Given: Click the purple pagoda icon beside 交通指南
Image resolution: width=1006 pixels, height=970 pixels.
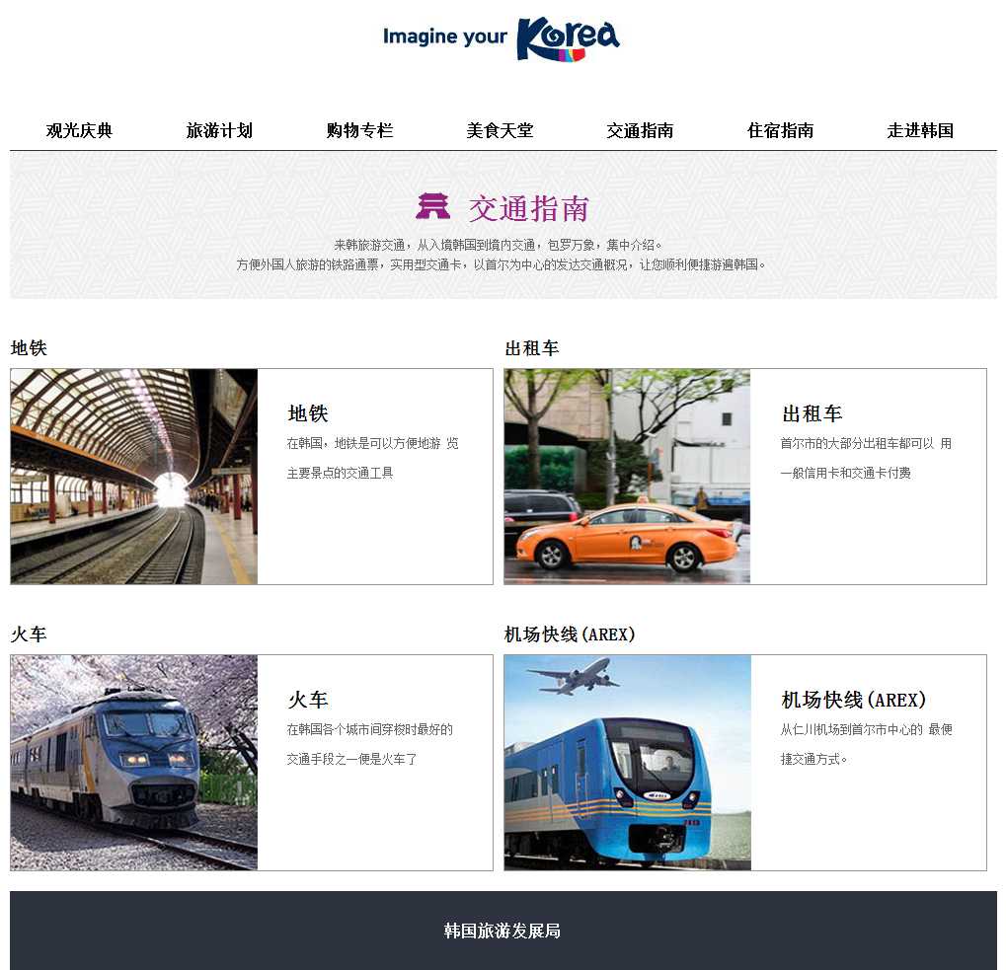Looking at the screenshot, I should coord(432,206).
